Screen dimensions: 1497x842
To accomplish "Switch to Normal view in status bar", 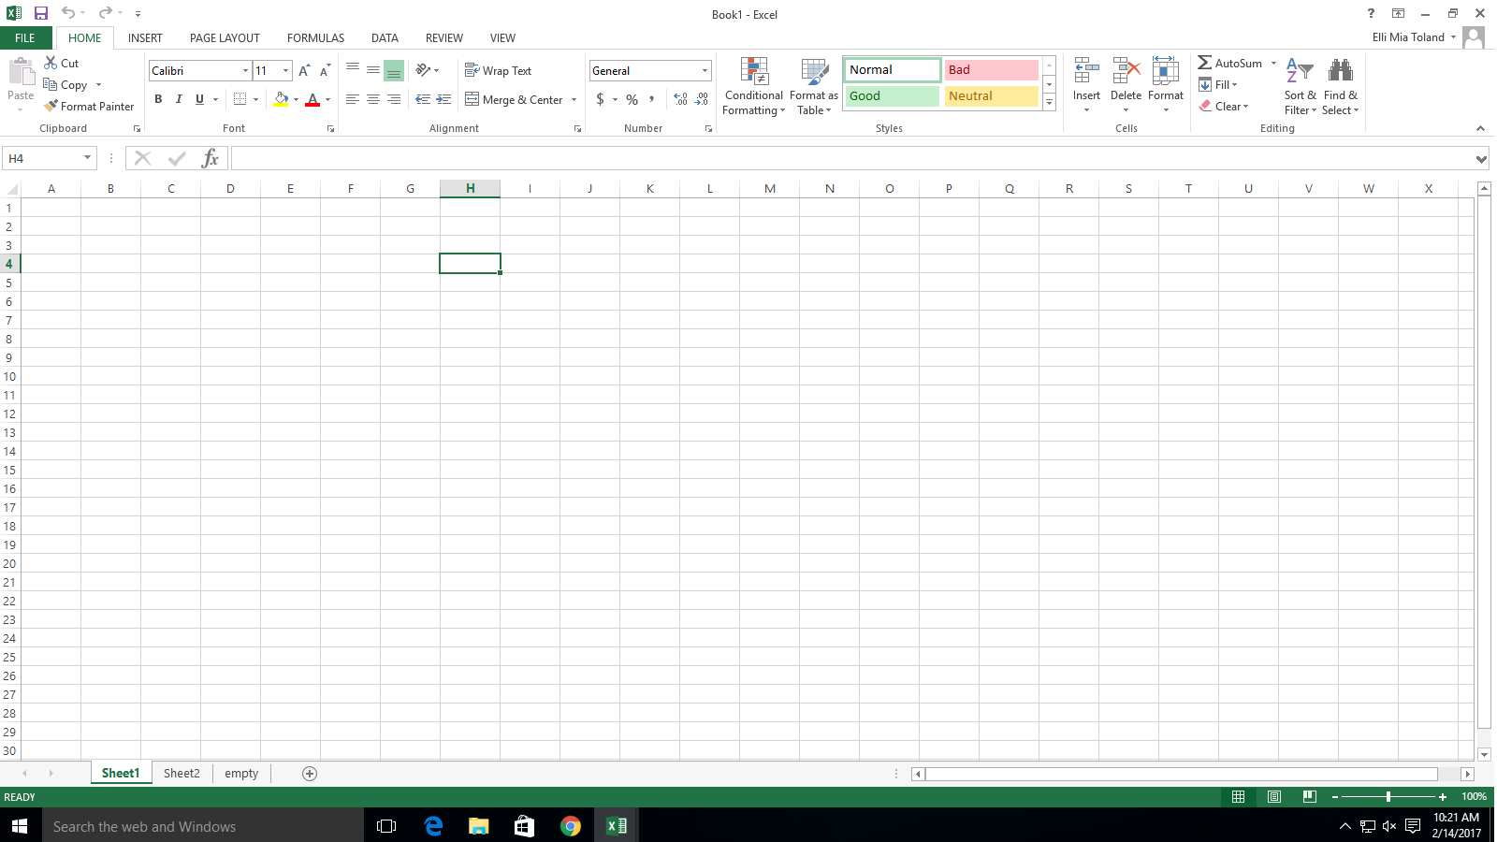I will (1238, 796).
